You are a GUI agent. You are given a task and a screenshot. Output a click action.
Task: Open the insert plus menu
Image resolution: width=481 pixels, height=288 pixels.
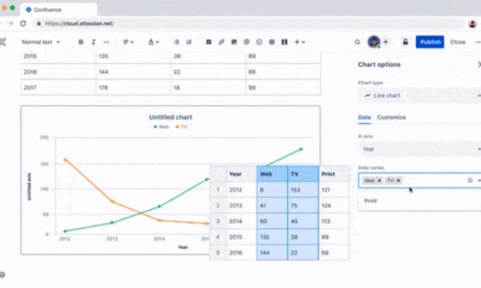click(x=300, y=42)
